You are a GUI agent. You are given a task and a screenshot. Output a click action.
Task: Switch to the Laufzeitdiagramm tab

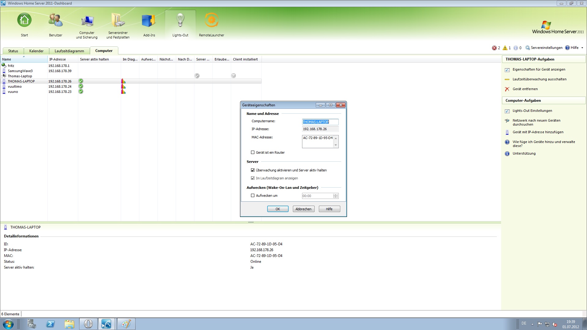pyautogui.click(x=69, y=51)
